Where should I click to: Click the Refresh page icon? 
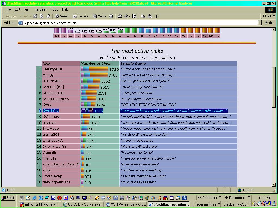42,16
